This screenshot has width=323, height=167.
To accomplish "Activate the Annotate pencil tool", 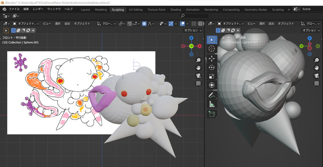I will coord(211,96).
